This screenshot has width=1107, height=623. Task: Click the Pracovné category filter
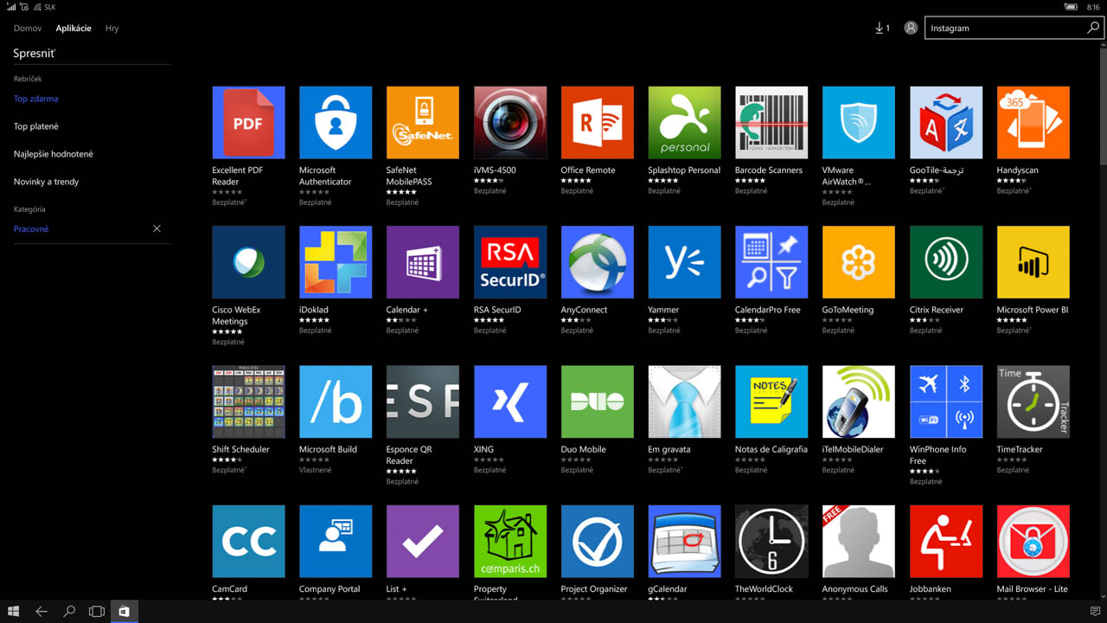point(31,229)
